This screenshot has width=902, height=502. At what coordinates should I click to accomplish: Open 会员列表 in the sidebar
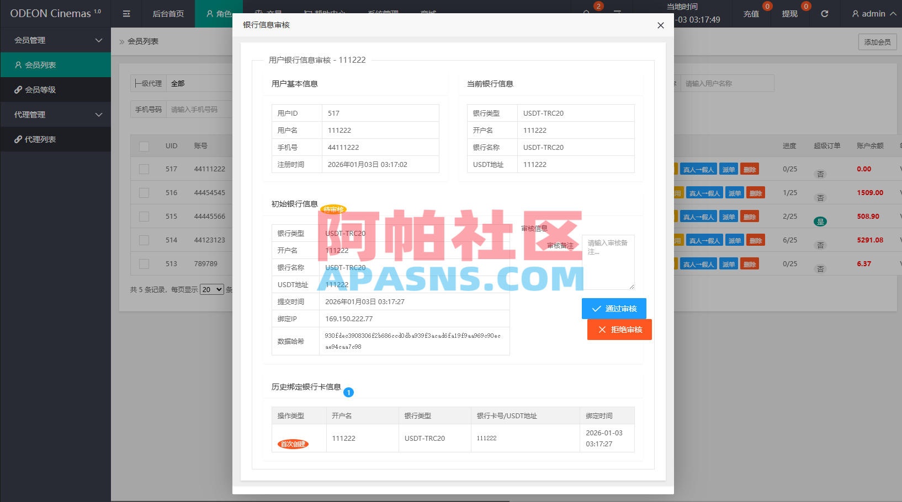click(55, 65)
